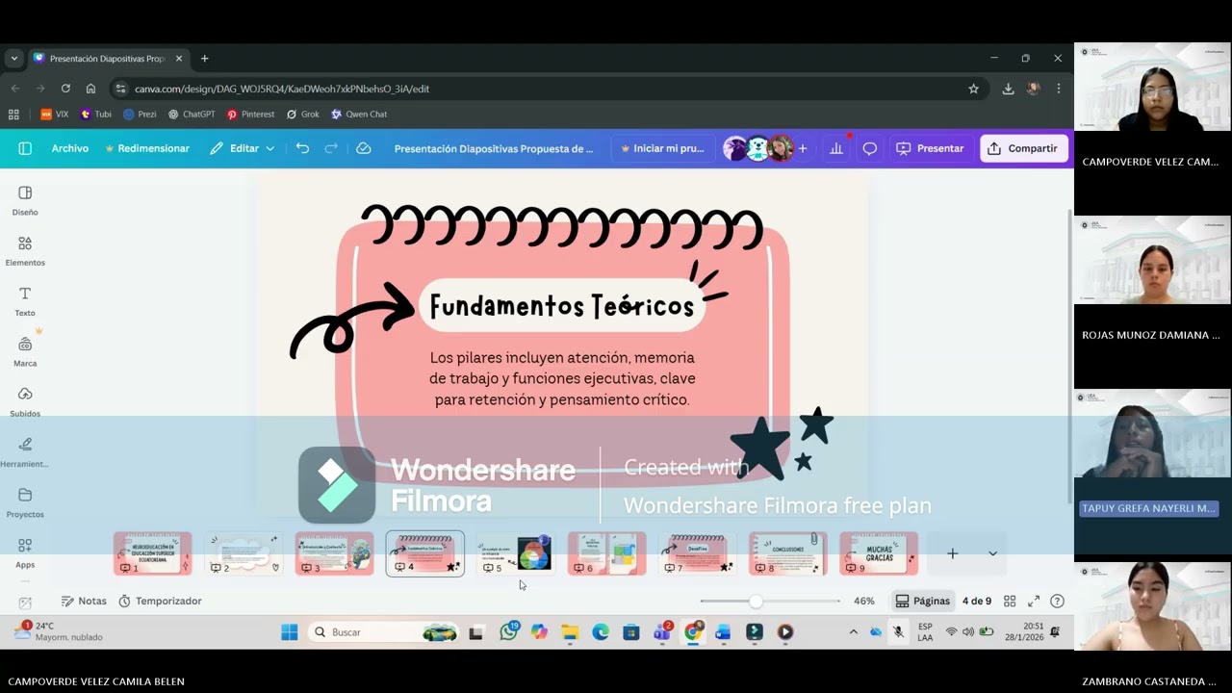The height and width of the screenshot is (693, 1232).
Task: Open the Pinterest bookmark
Action: tap(250, 114)
